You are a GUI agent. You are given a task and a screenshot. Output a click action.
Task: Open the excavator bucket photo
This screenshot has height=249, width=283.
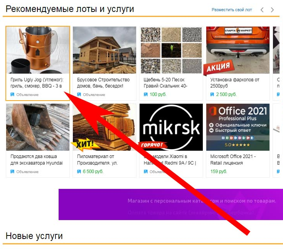click(38, 127)
